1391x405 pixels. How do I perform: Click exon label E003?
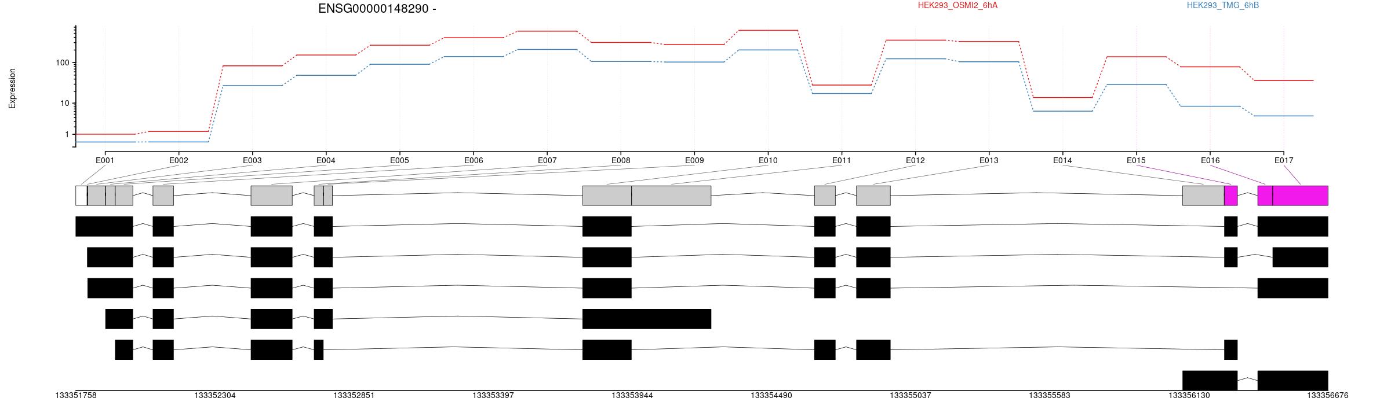pos(252,160)
